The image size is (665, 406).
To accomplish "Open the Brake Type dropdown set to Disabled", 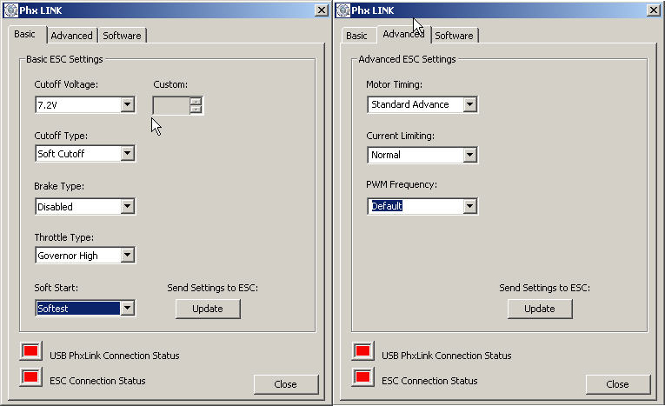I will 127,207.
